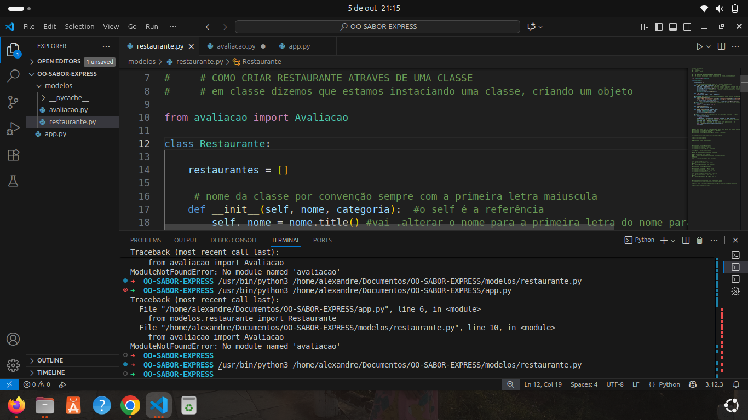The height and width of the screenshot is (420, 748).
Task: Click the OO-SABOR-EXPRESS command center search box
Action: coord(377,26)
